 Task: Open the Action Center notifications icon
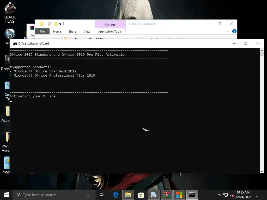click(x=257, y=195)
